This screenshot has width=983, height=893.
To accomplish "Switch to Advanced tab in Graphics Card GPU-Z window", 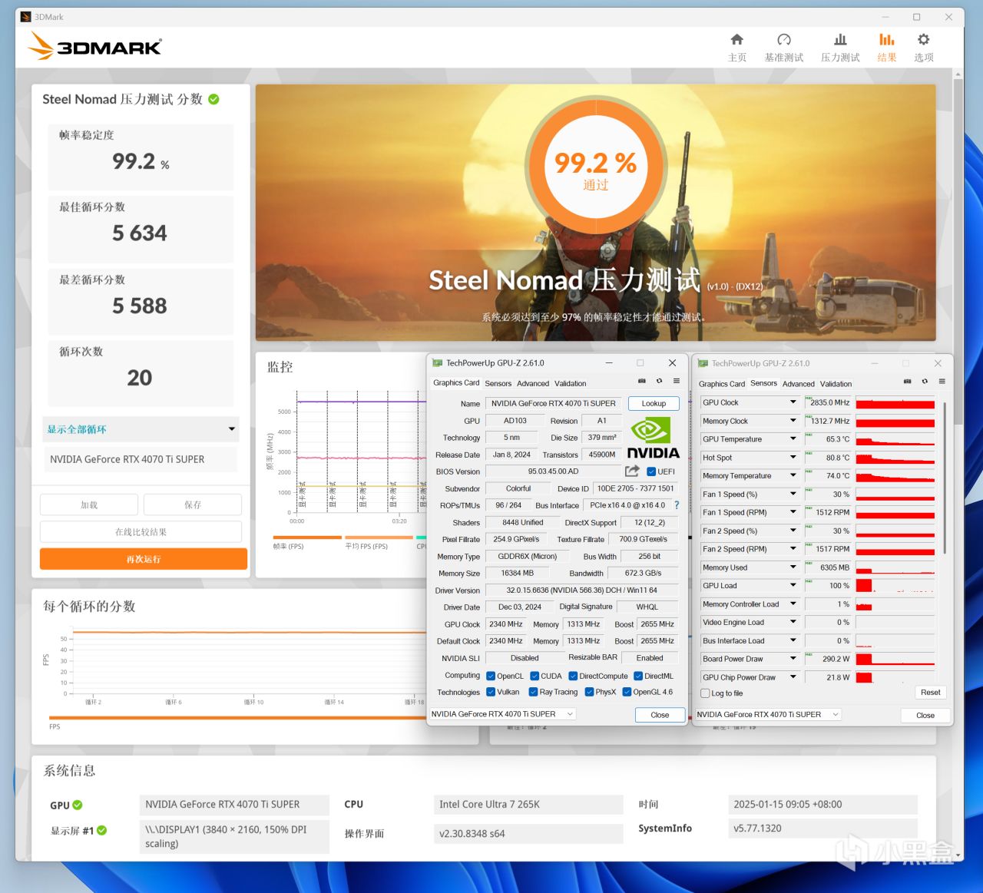I will [x=533, y=384].
